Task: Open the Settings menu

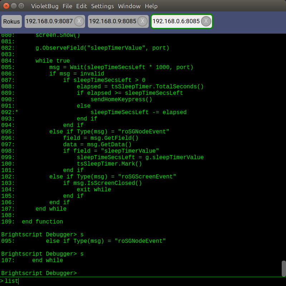Action: click(102, 6)
